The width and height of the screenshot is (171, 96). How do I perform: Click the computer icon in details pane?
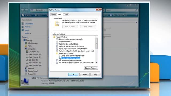pos(25,82)
